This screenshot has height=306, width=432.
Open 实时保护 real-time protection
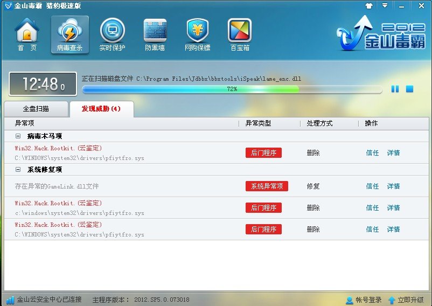coord(113,34)
